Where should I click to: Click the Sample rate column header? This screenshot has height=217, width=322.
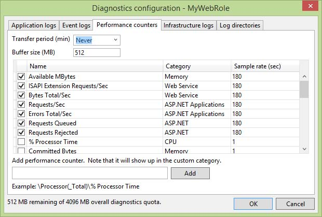[265, 66]
